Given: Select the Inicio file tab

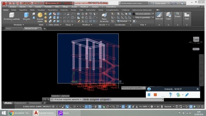Looking at the screenshot, I should [8, 29].
